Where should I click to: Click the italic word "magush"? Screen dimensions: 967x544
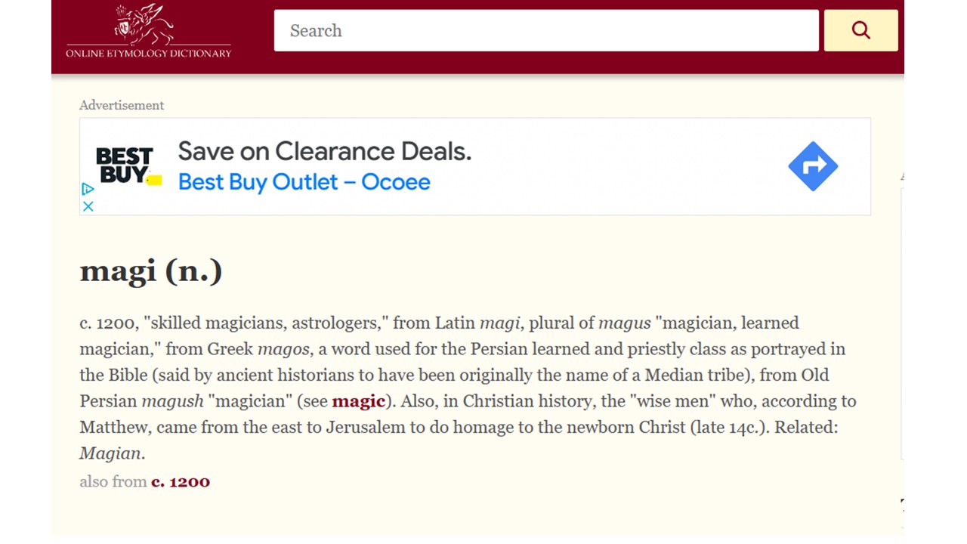(172, 401)
